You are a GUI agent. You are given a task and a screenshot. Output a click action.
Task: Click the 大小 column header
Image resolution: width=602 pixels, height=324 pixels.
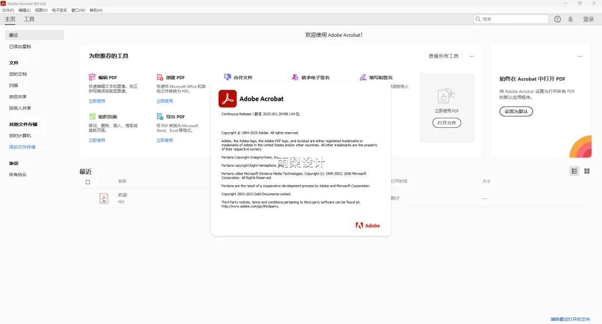click(487, 181)
